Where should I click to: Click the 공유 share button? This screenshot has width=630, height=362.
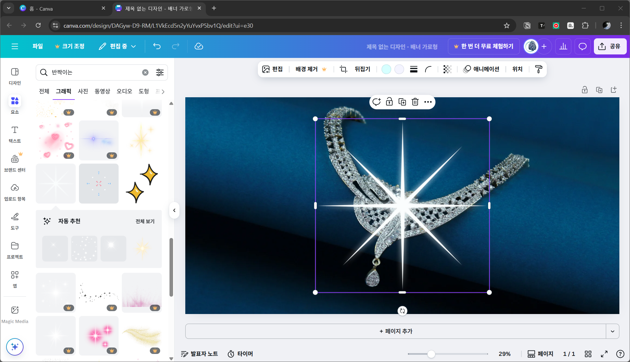(x=610, y=46)
